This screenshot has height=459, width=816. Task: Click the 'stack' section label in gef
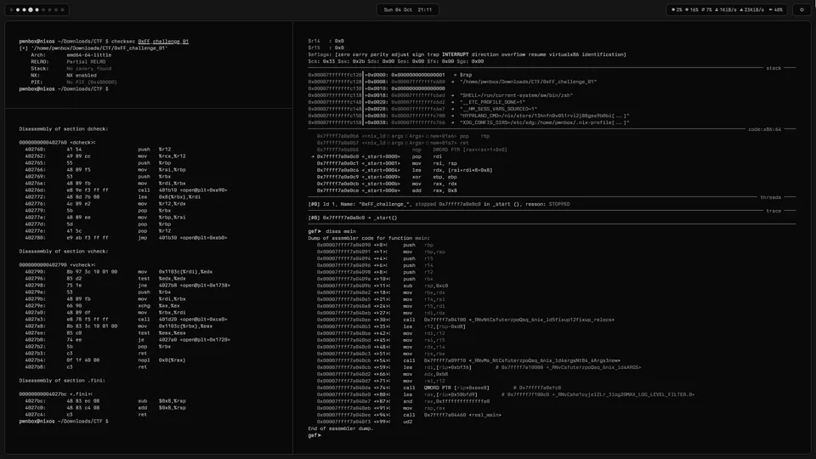773,68
